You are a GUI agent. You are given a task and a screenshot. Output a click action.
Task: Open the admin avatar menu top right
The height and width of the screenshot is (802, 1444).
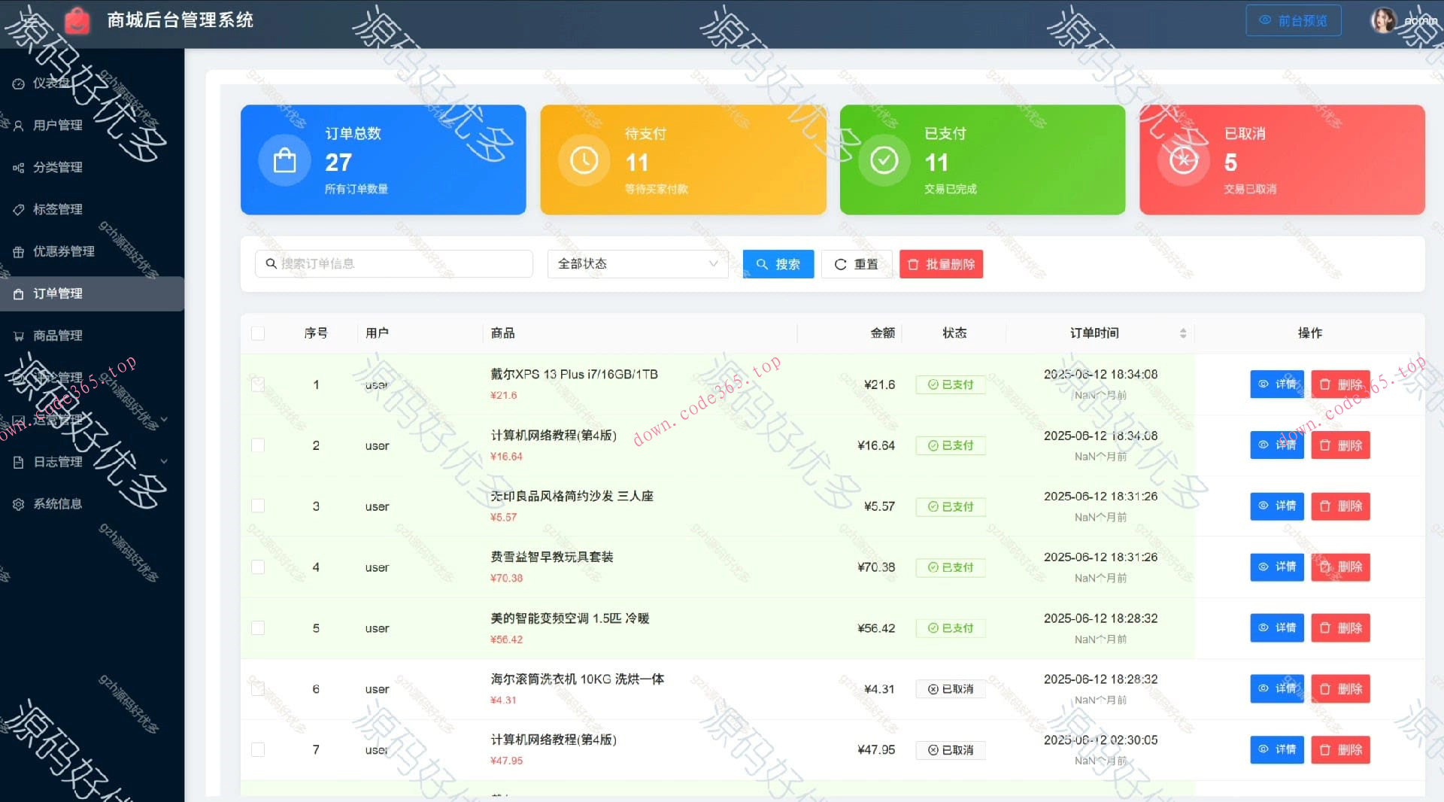click(x=1385, y=20)
